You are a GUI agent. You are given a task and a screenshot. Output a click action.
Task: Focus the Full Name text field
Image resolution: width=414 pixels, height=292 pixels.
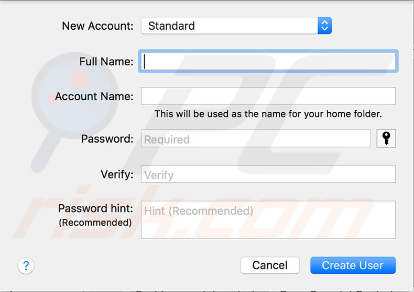point(268,62)
